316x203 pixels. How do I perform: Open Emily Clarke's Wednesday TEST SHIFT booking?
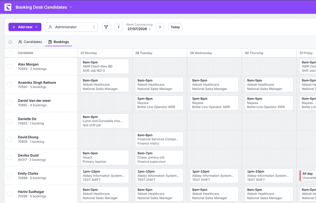click(214, 176)
